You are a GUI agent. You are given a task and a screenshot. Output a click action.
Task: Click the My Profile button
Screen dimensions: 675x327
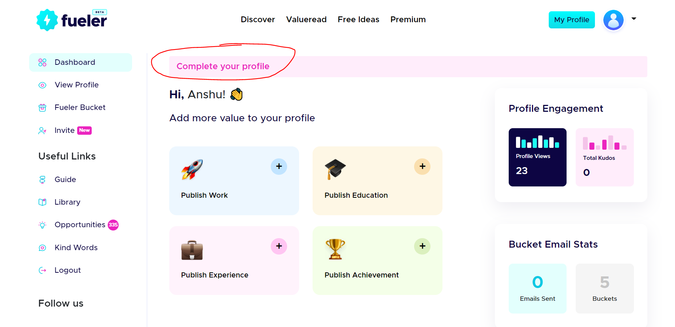point(571,20)
